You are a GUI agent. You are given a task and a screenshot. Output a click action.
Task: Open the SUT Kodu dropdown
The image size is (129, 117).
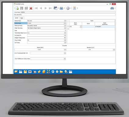point(65,43)
